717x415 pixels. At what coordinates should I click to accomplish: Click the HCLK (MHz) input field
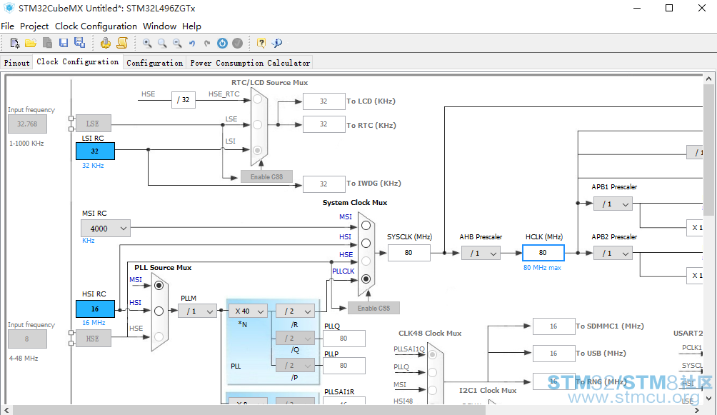point(543,253)
